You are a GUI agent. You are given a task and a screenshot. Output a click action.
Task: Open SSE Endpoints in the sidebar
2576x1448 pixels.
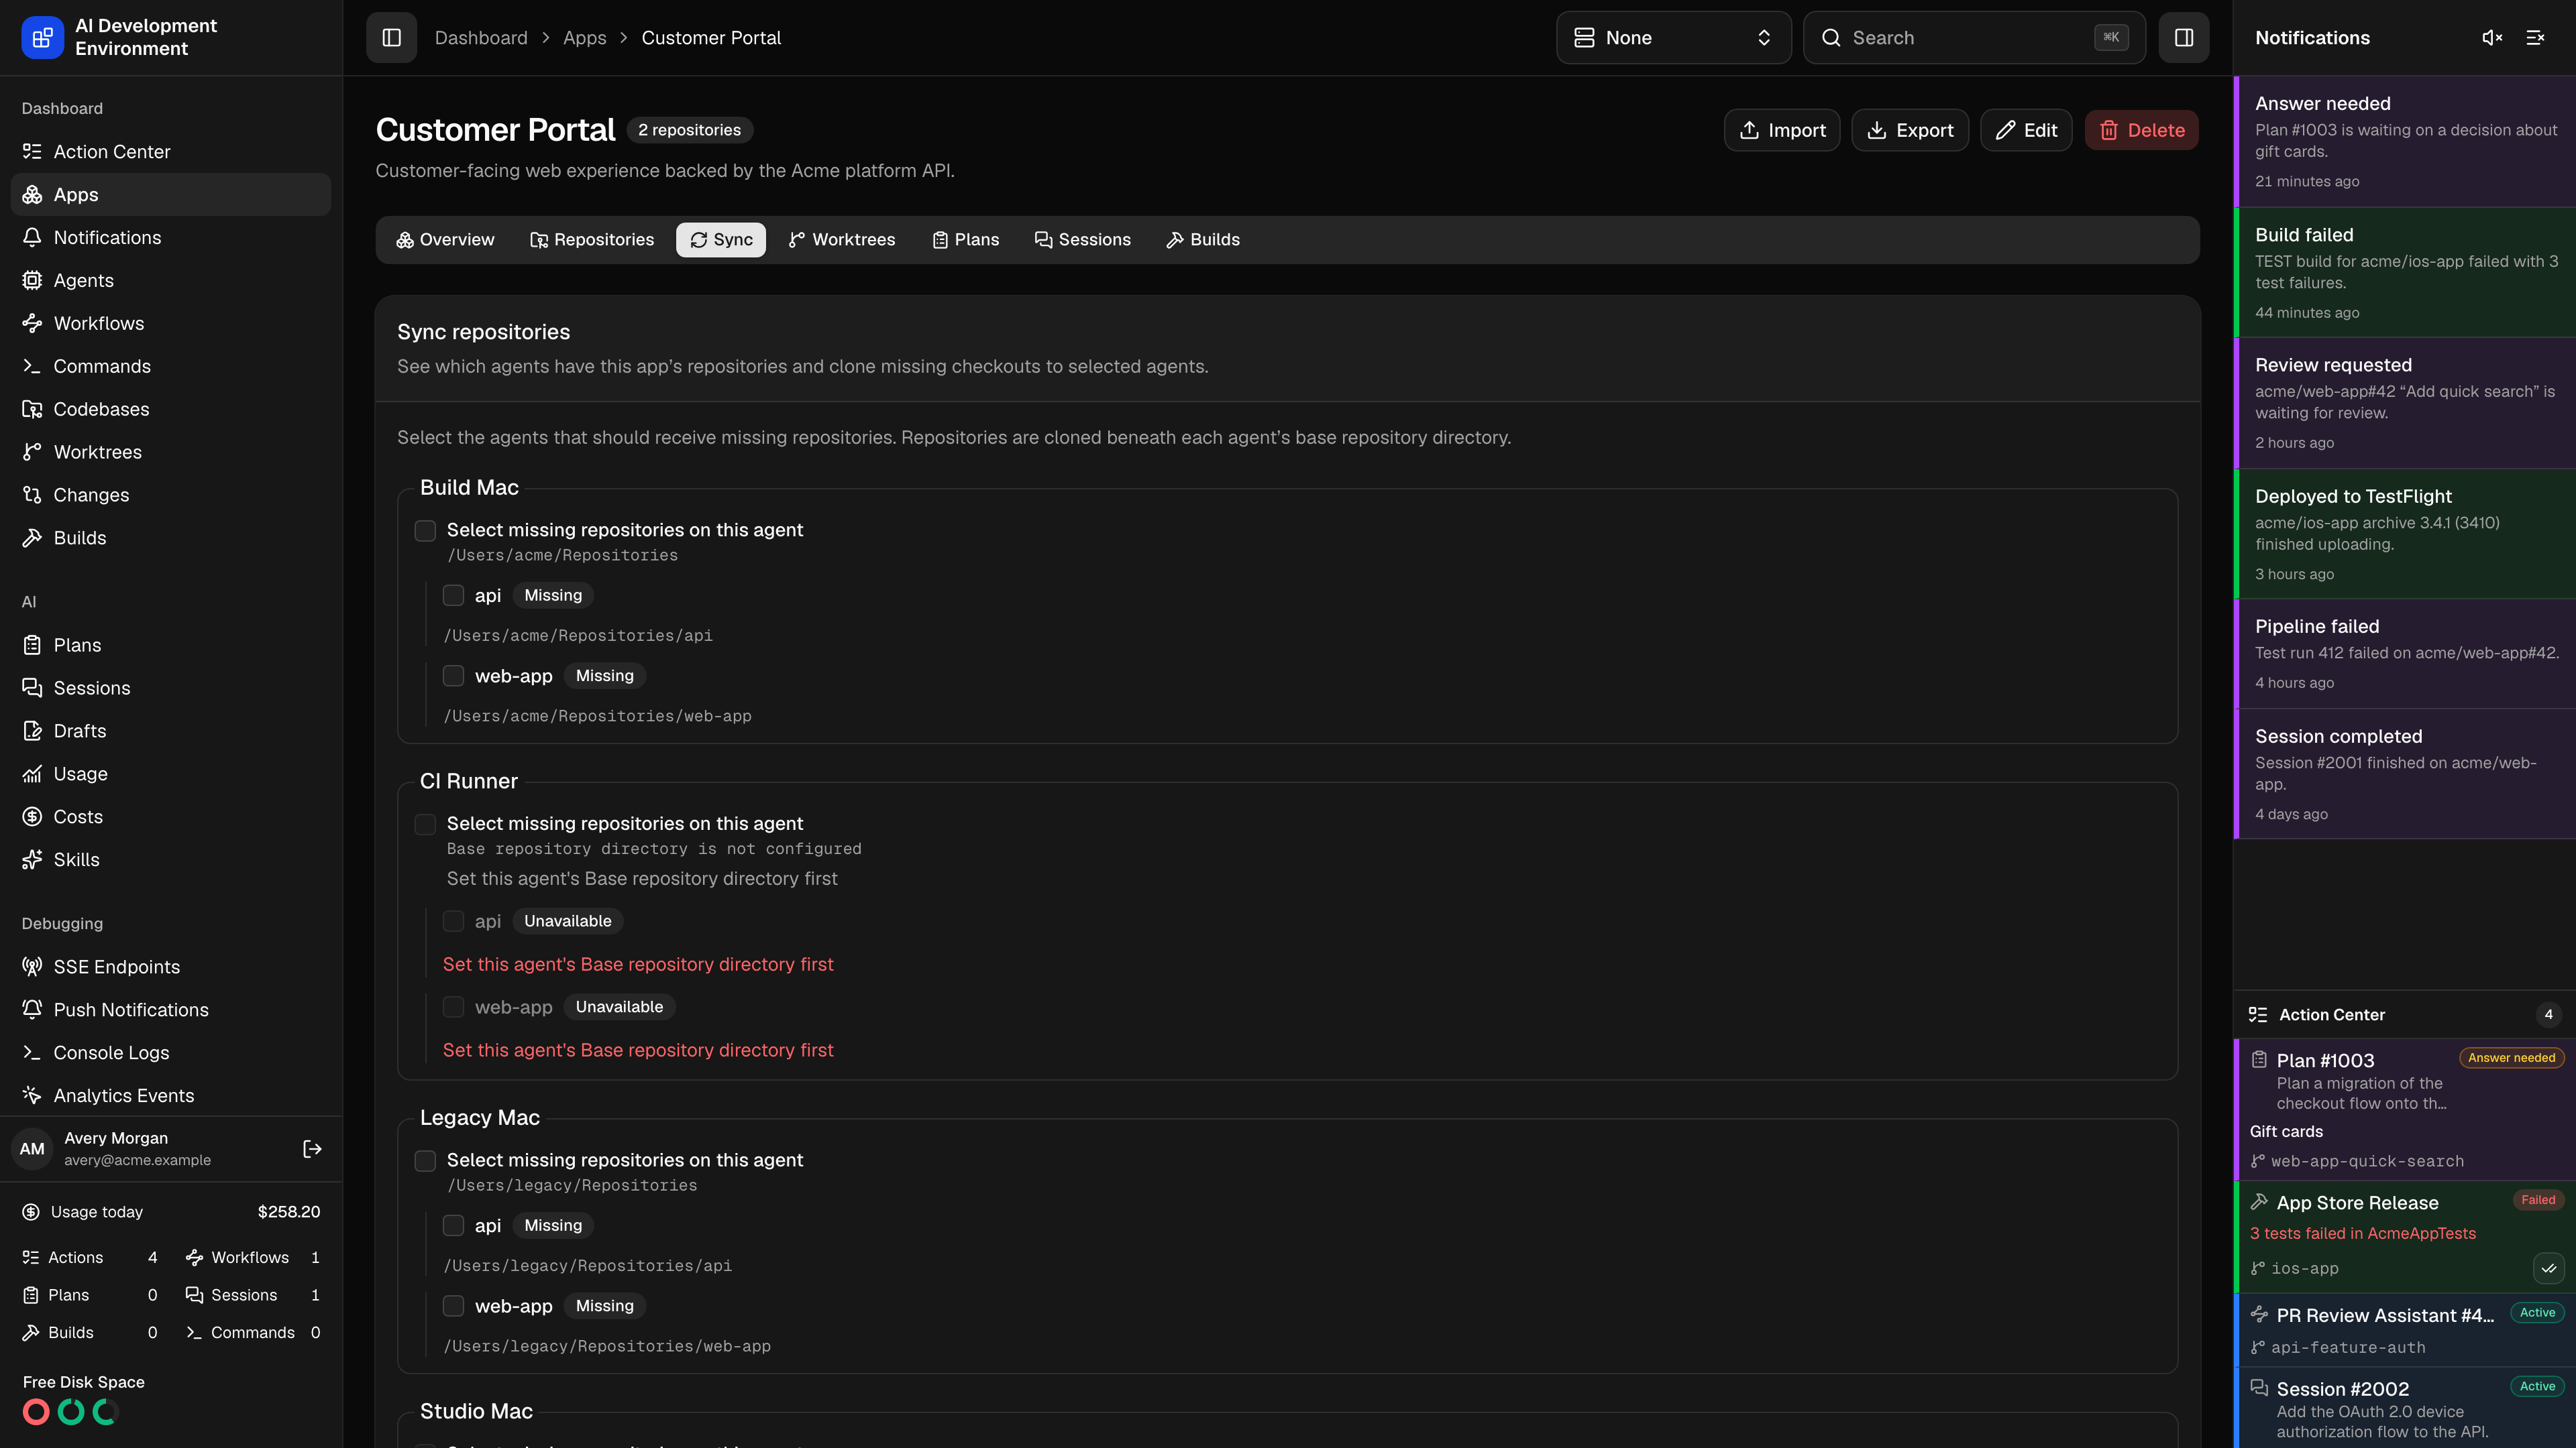pyautogui.click(x=170, y=967)
